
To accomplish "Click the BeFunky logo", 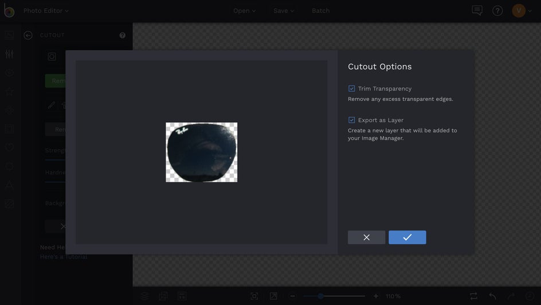I will click(9, 11).
